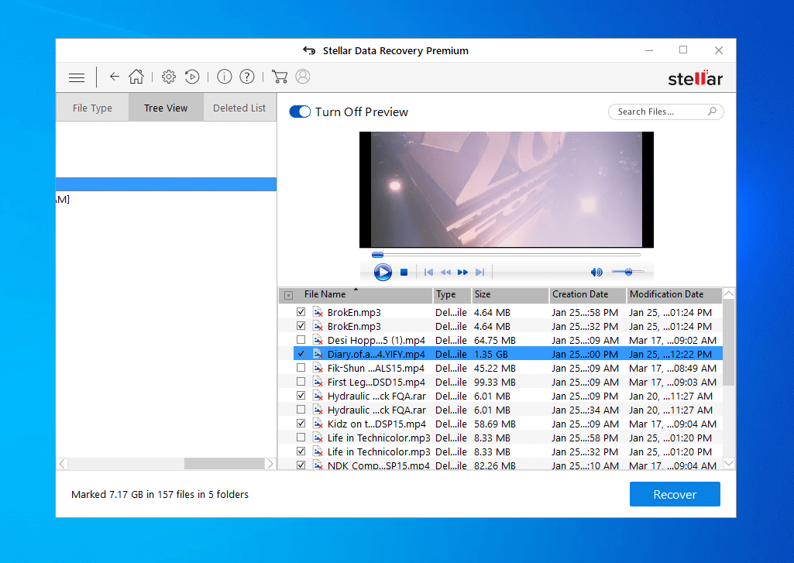Click the 64.75 MB size cell
The image size is (794, 563).
pos(495,340)
